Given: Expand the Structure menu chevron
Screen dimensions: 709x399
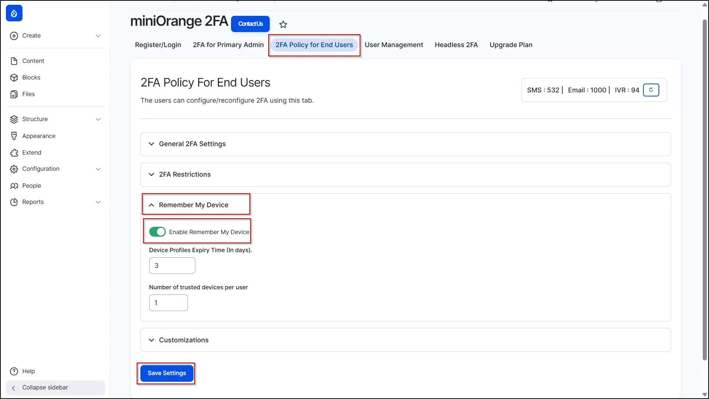Looking at the screenshot, I should tap(98, 119).
